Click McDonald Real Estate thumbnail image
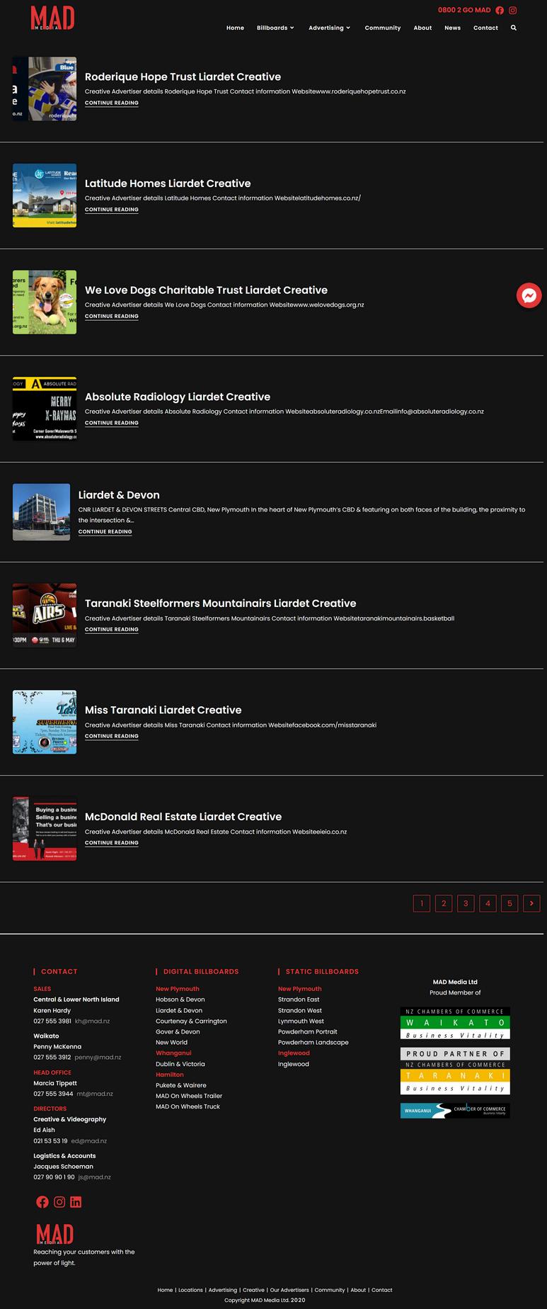 click(x=45, y=829)
